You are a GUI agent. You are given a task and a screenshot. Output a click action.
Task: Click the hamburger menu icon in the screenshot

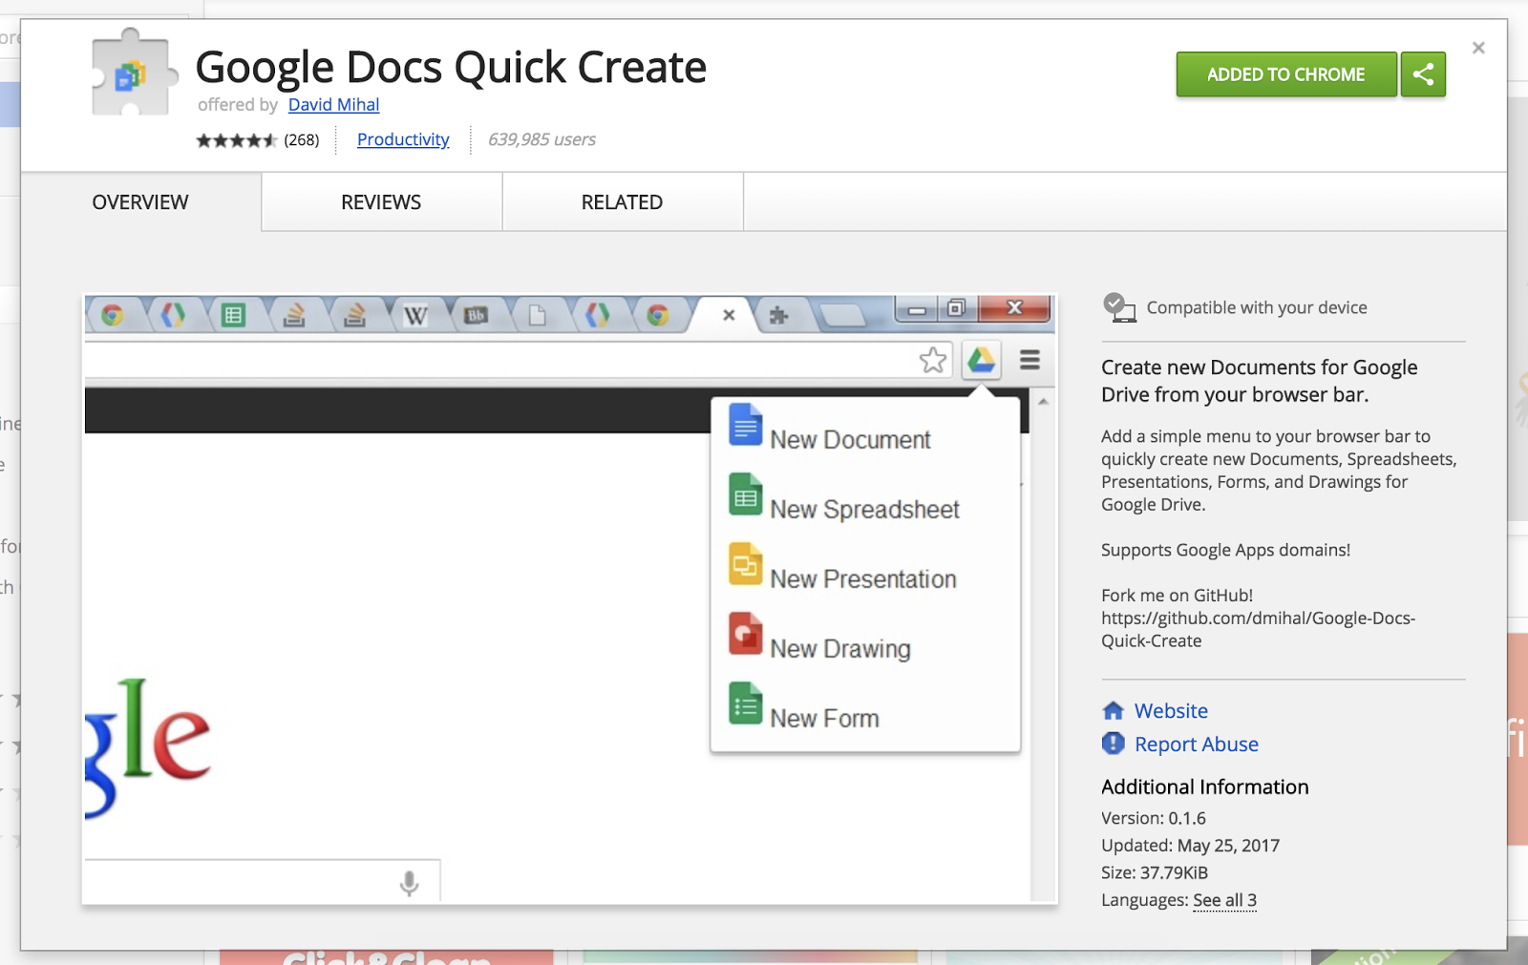[1029, 360]
